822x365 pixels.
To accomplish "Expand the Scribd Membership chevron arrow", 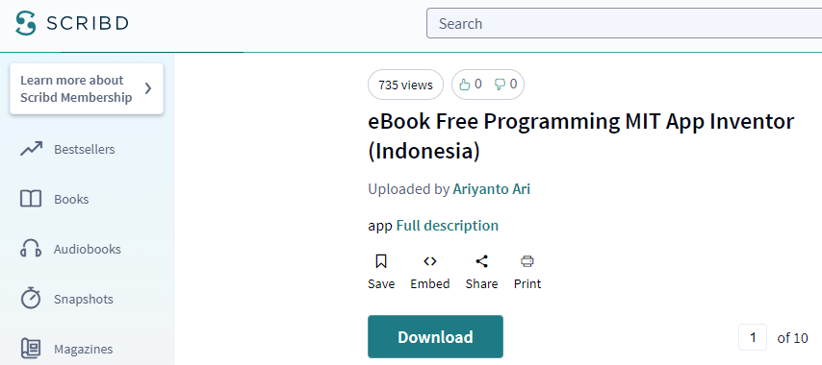I will click(x=148, y=88).
